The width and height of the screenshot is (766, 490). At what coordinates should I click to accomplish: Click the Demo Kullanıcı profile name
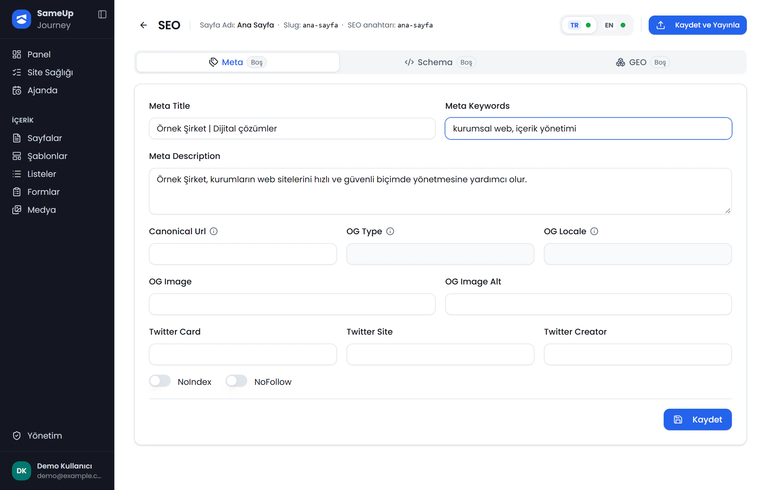coord(64,466)
